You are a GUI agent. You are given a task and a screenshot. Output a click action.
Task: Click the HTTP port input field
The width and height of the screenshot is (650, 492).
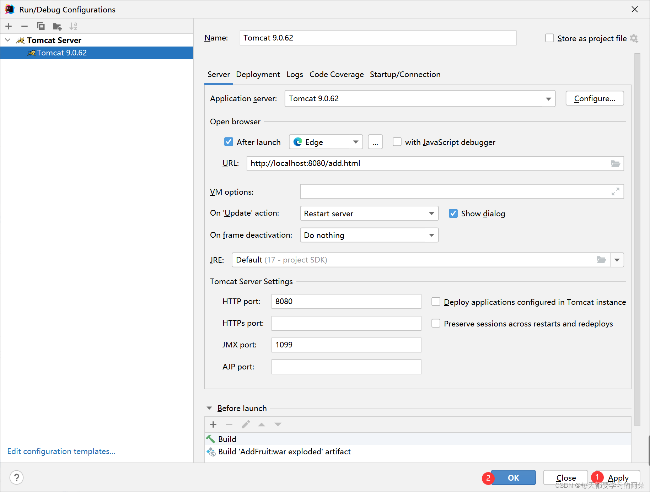click(346, 302)
